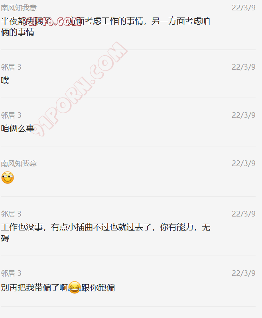Image resolution: width=262 pixels, height=318 pixels.
Task: Click the date on the 噗 message
Action: 244,67
